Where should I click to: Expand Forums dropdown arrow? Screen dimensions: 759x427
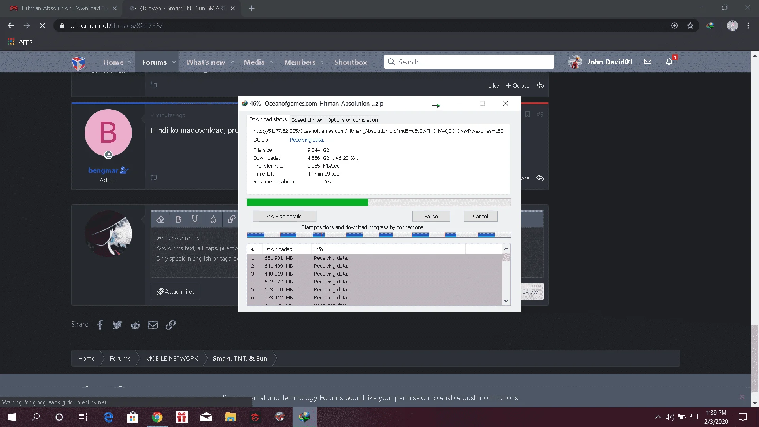pos(174,62)
